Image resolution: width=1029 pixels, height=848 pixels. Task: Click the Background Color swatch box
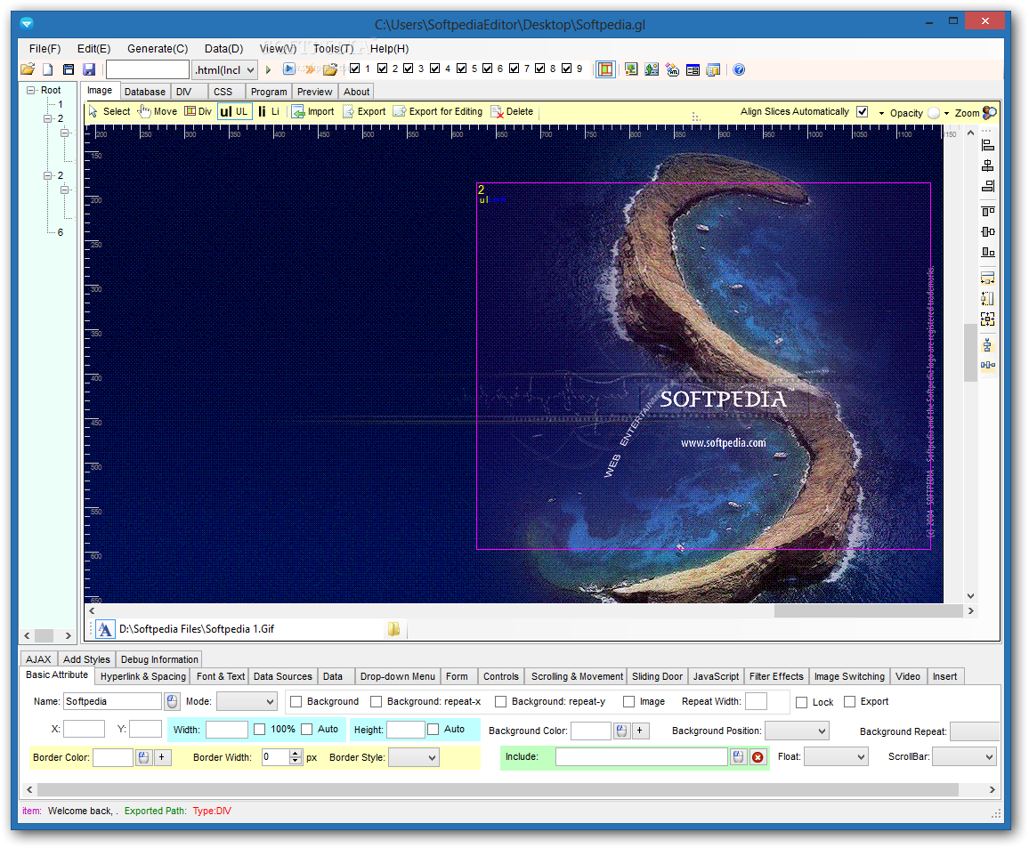(x=591, y=731)
